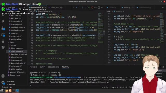Image resolution: width=166 pixels, height=93 pixels.
Task: Select the TERMINAL panel tab
Action: coord(65,67)
